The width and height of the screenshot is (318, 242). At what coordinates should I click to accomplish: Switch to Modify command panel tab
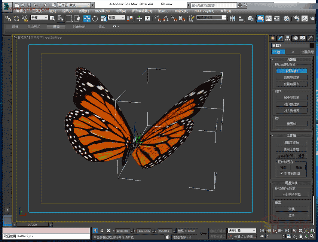tap(280, 38)
